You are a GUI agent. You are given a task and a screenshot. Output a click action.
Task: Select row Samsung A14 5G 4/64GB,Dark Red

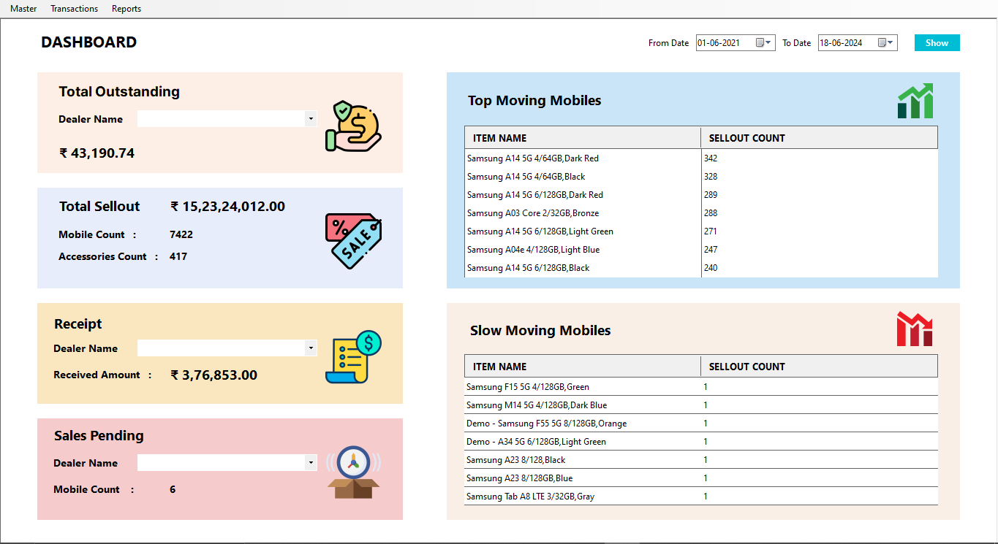[701, 158]
